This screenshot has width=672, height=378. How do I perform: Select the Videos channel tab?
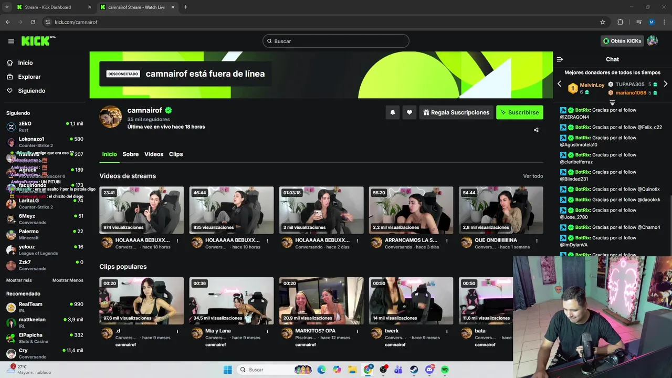tap(154, 154)
